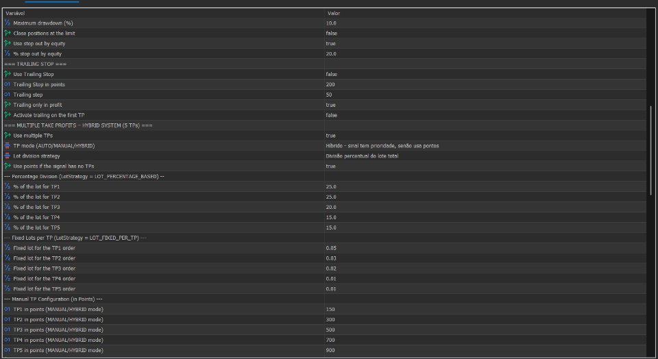
Task: Select the Percentage Division (LotStrategy = LOT_PERCENTAGE_BASED) row
Action: [324, 177]
